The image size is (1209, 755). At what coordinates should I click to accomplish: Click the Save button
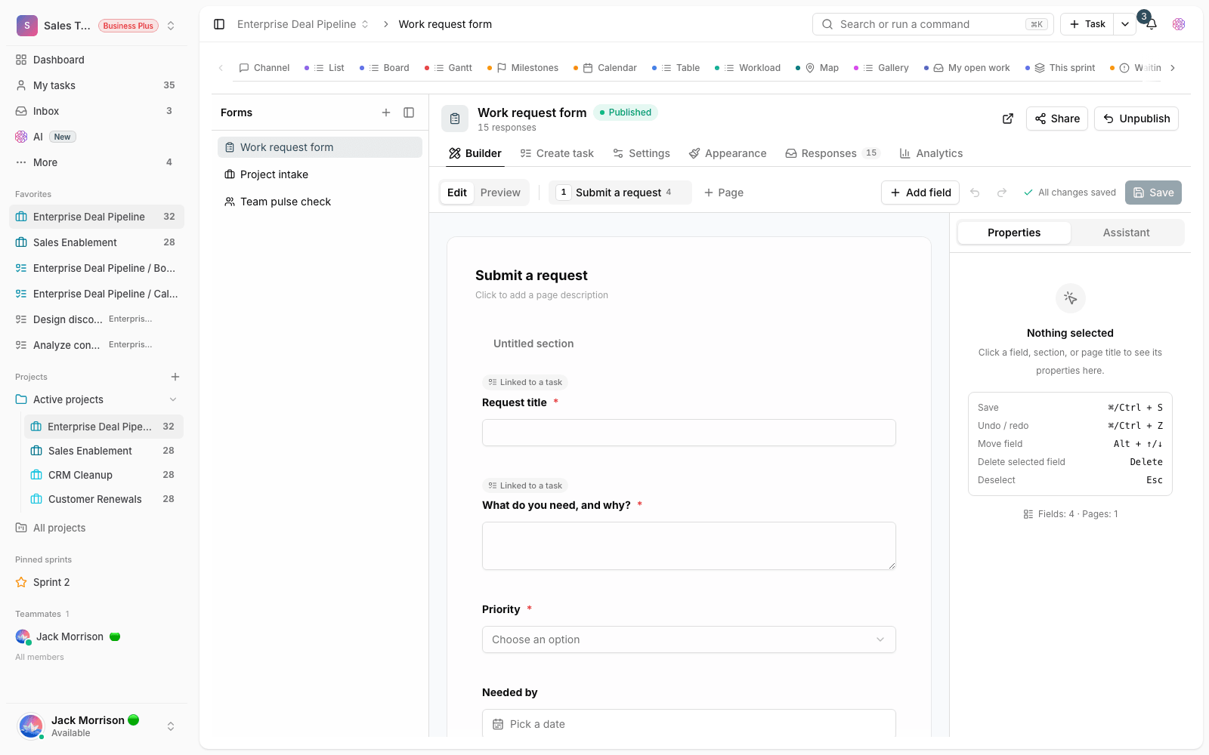pyautogui.click(x=1153, y=193)
